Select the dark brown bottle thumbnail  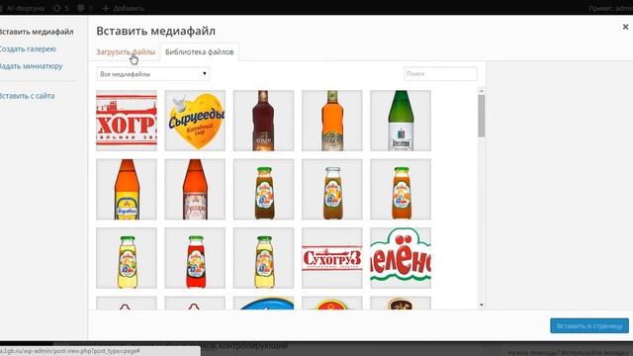pos(264,121)
